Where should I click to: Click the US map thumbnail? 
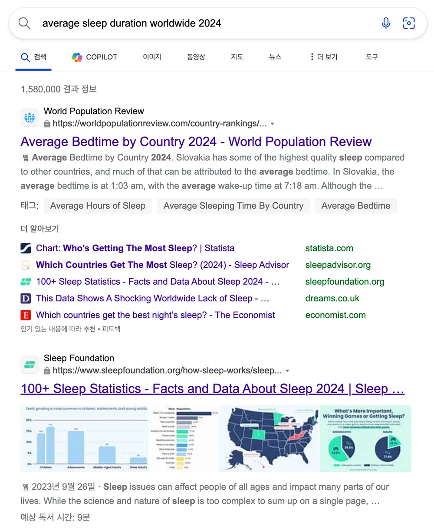[269, 438]
